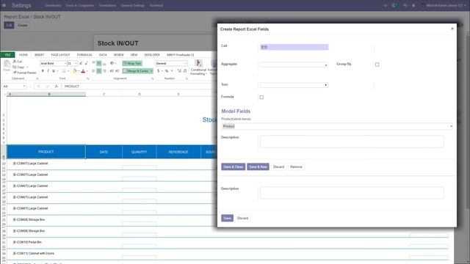The image size is (470, 264).
Task: Click the Increase Font Size icon
Action: (x=81, y=64)
